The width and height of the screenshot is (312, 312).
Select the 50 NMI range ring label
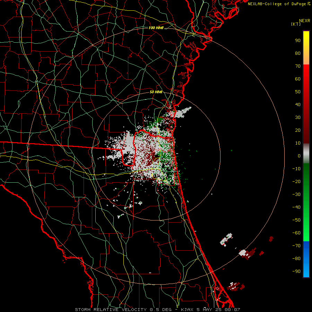point(156,92)
